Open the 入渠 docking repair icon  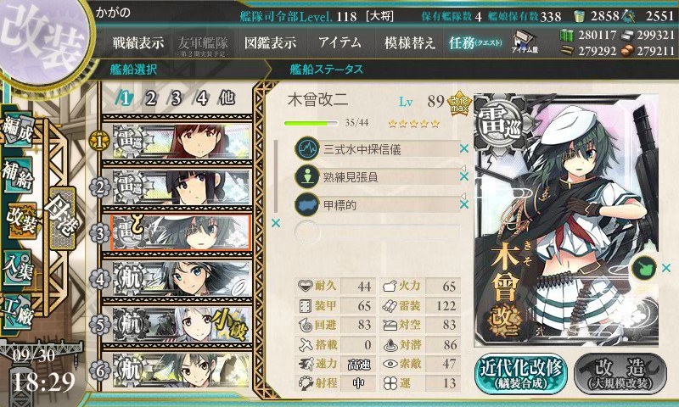[x=17, y=267]
